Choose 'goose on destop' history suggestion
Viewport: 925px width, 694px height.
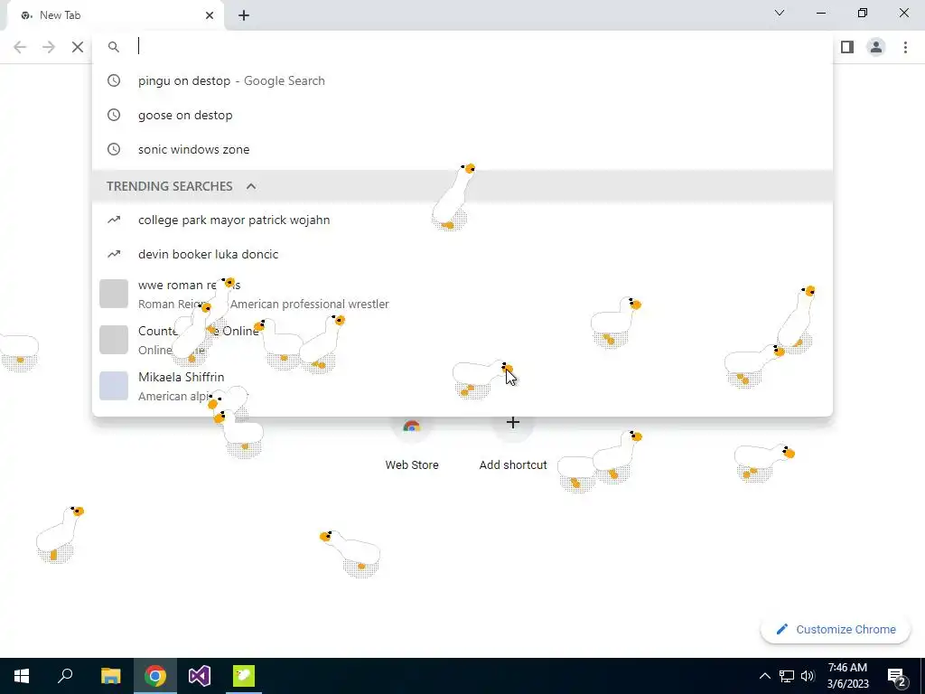click(x=462, y=115)
